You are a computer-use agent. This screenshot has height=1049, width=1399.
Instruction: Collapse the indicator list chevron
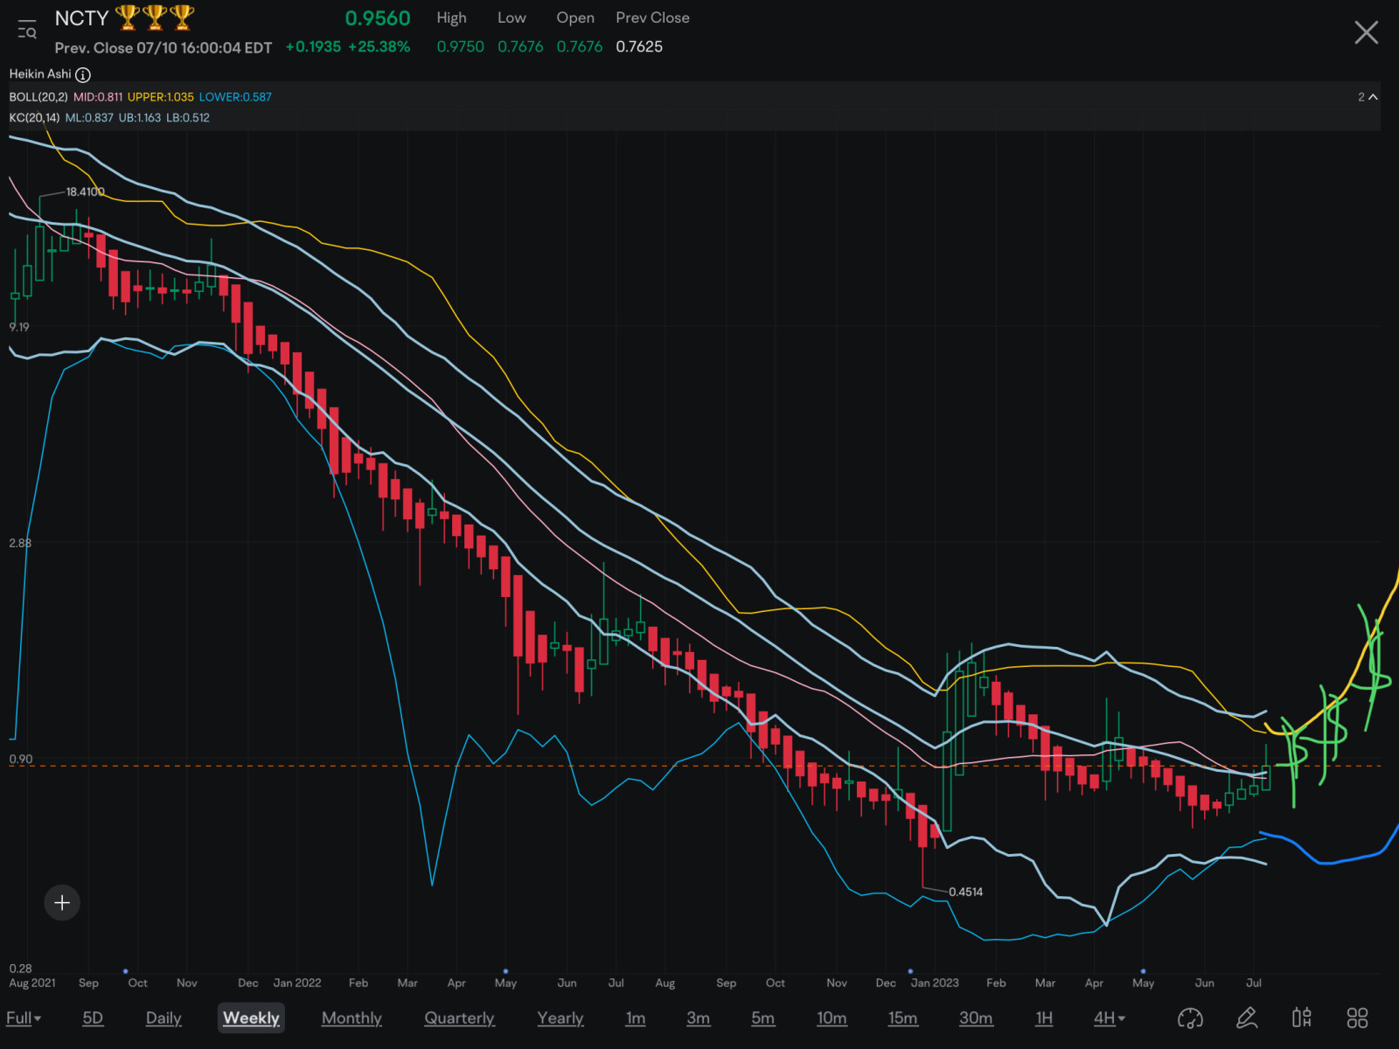click(x=1373, y=97)
